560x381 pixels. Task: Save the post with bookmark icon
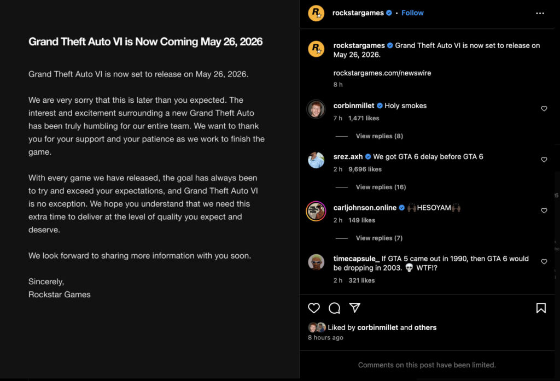coord(541,308)
